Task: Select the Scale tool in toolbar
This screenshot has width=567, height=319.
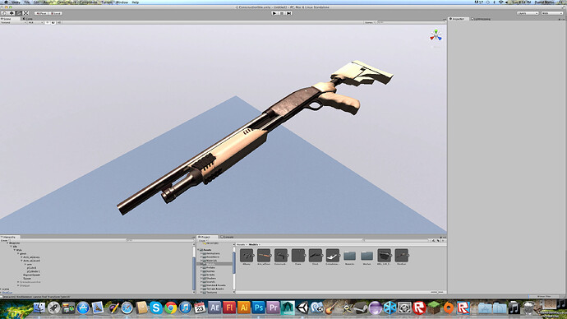Action: coord(25,13)
